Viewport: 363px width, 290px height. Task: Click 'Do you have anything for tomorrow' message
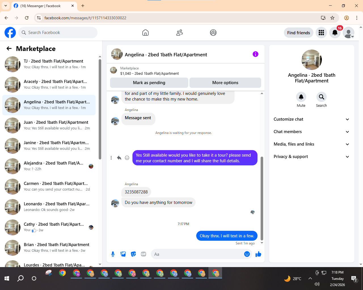point(159,202)
